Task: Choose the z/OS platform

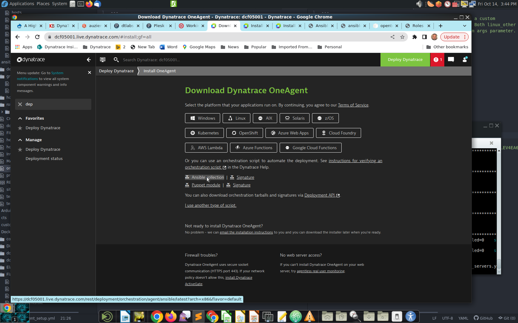Action: click(x=325, y=118)
